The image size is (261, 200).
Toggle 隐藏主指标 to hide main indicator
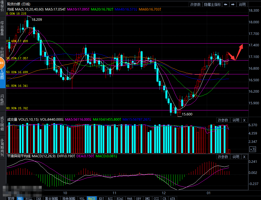212,4
